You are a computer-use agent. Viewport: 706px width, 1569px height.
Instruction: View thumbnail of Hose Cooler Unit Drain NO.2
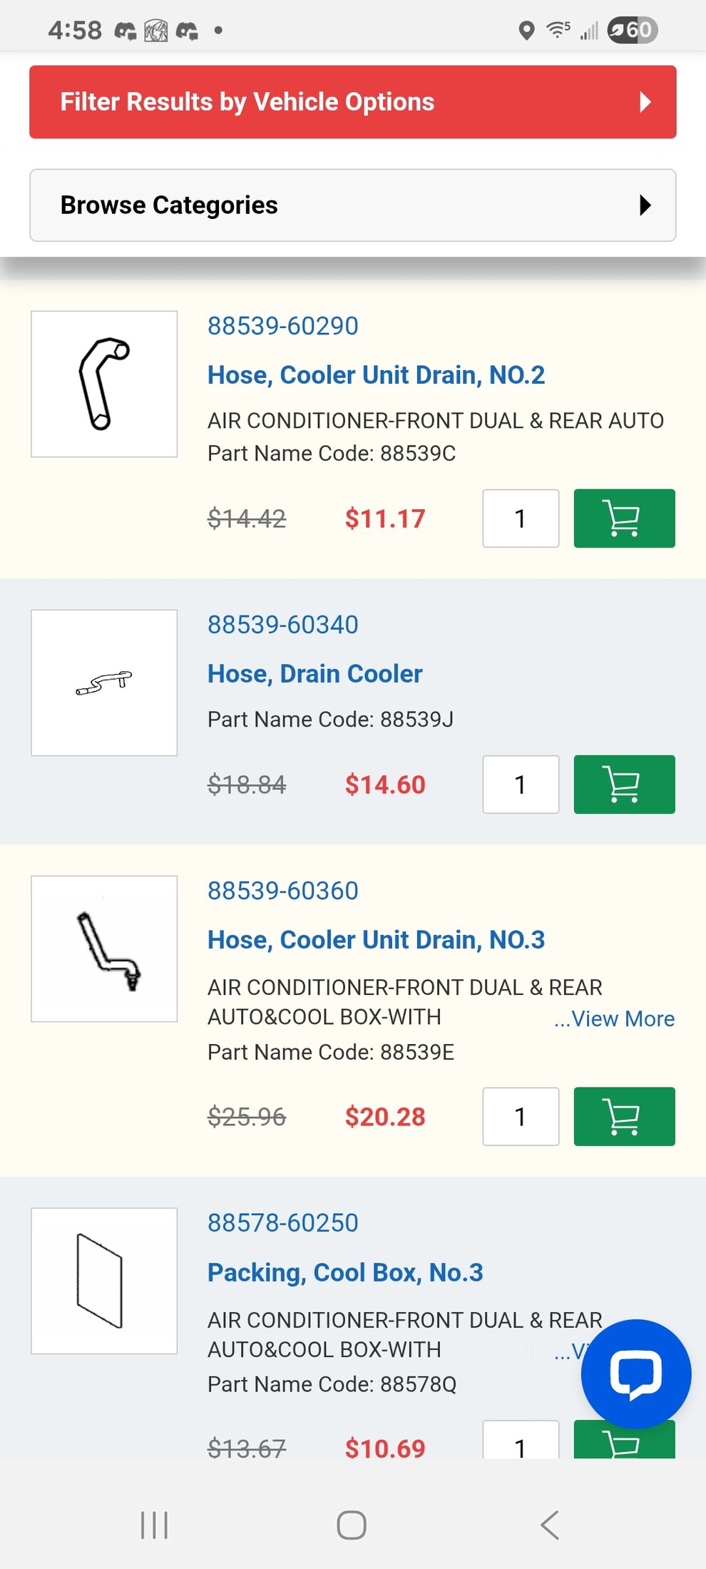[104, 384]
